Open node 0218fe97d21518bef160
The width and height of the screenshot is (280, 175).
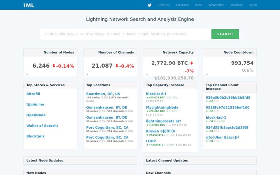coord(227,107)
